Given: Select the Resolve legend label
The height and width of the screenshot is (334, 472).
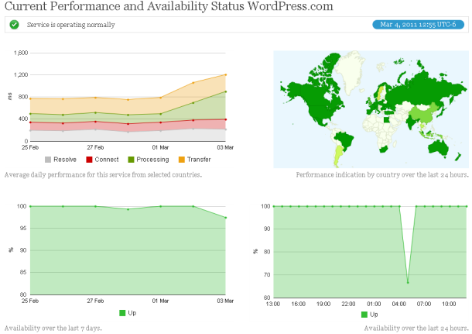Looking at the screenshot, I should pos(65,160).
